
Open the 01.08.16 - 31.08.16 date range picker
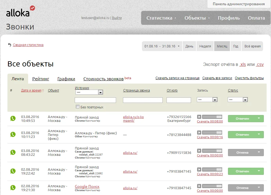coord(162,46)
